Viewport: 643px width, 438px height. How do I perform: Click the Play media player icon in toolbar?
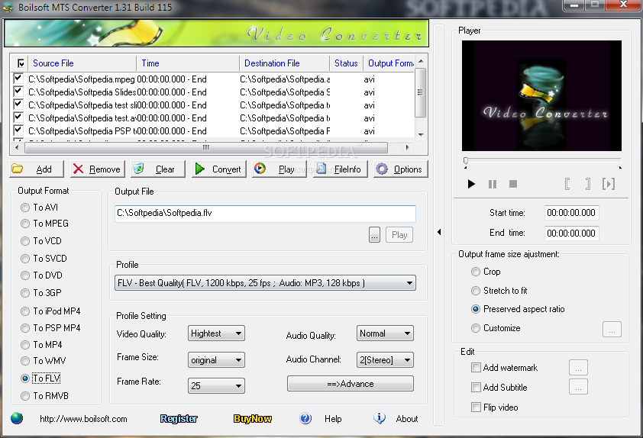[x=260, y=169]
